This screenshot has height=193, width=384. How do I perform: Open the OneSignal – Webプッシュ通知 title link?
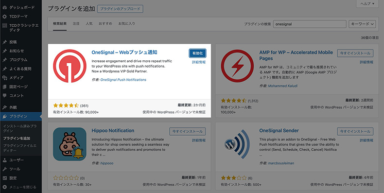point(124,53)
